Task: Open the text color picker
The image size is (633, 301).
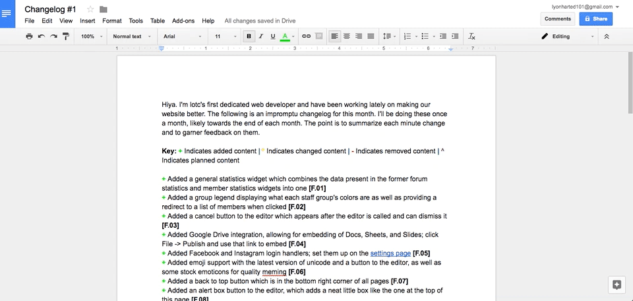Action: click(x=285, y=36)
